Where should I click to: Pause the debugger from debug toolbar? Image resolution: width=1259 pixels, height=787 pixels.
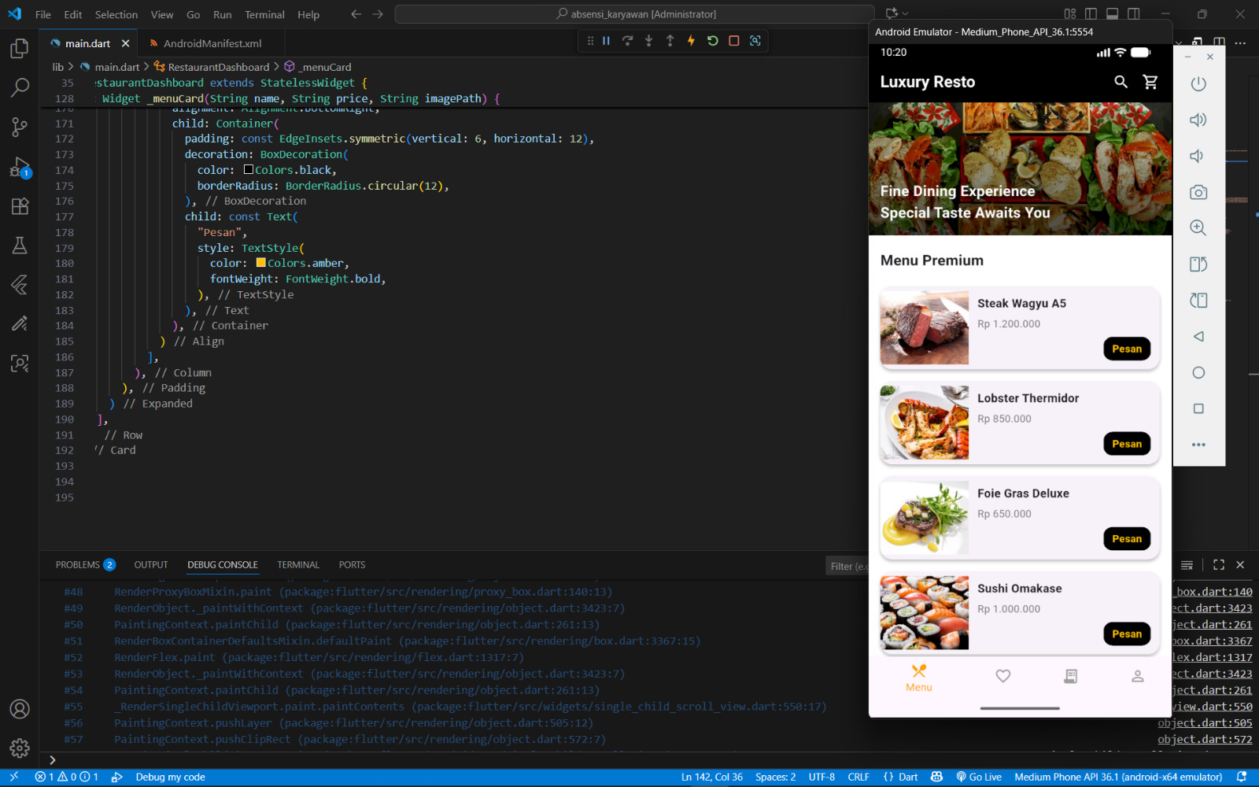607,41
